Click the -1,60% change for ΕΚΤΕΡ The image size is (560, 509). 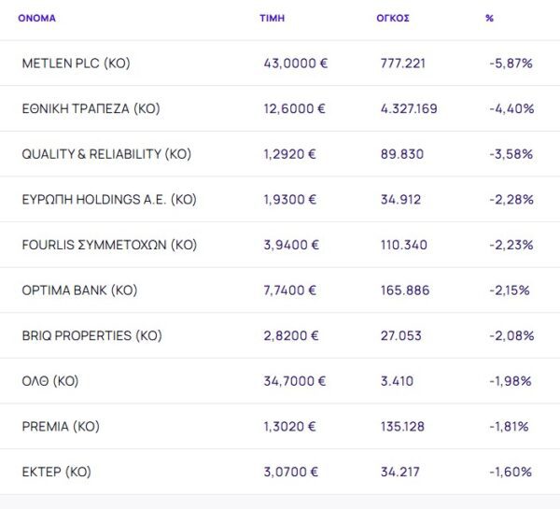[511, 472]
